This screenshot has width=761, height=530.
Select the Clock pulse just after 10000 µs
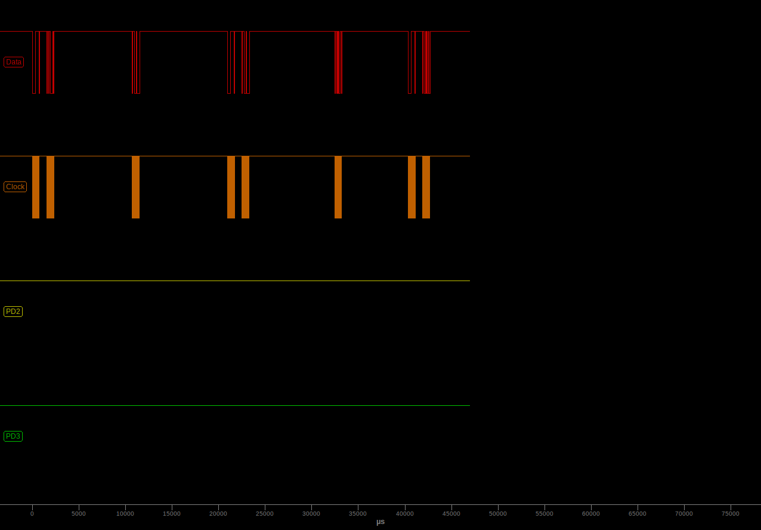(135, 187)
